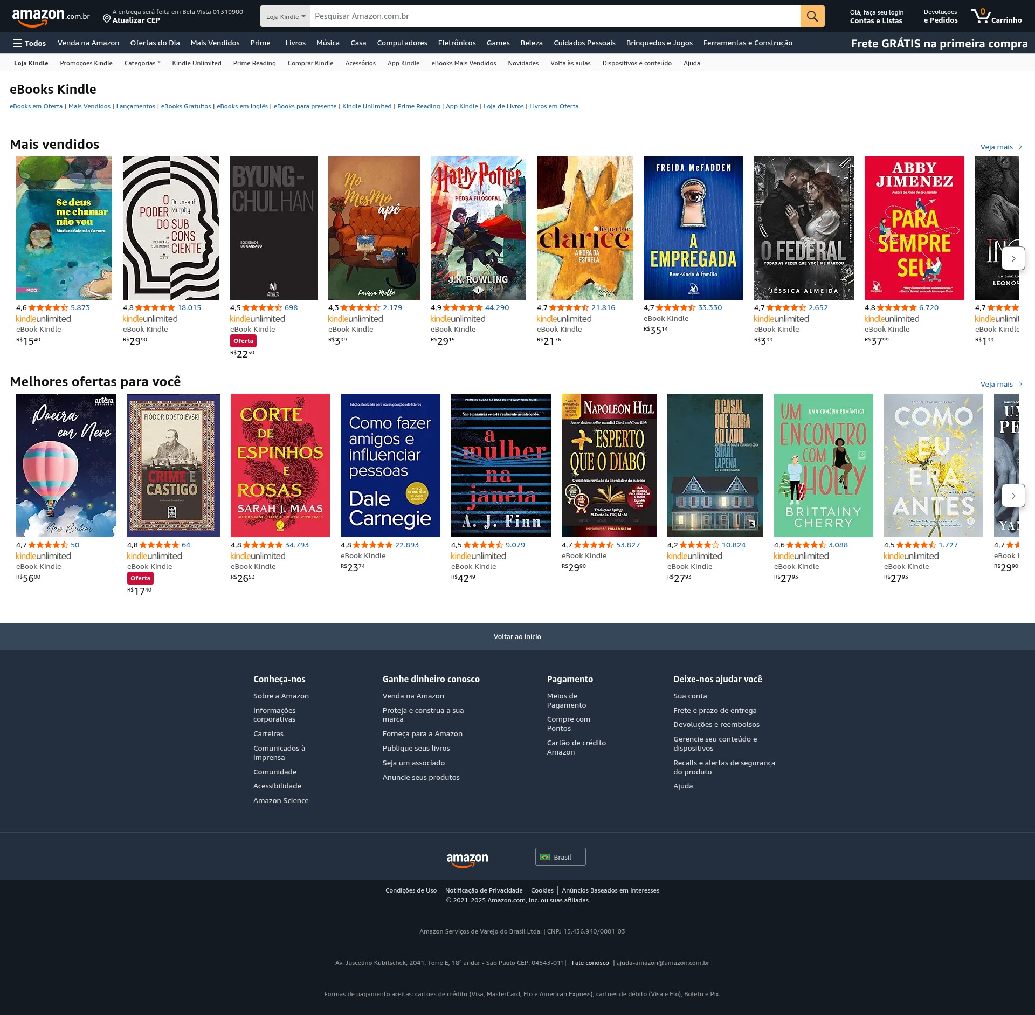Open Contas e Listas account menu
The width and height of the screenshot is (1035, 1015).
tap(877, 17)
